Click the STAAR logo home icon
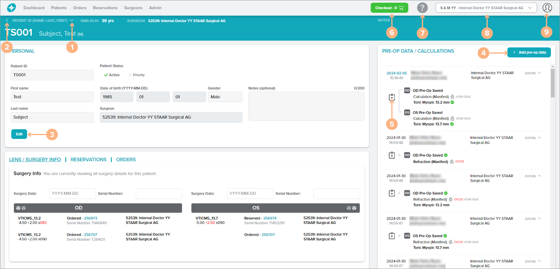This screenshot has width=560, height=269. coord(12,8)
